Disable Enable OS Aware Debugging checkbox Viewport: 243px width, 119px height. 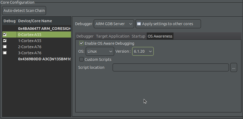click(82, 43)
